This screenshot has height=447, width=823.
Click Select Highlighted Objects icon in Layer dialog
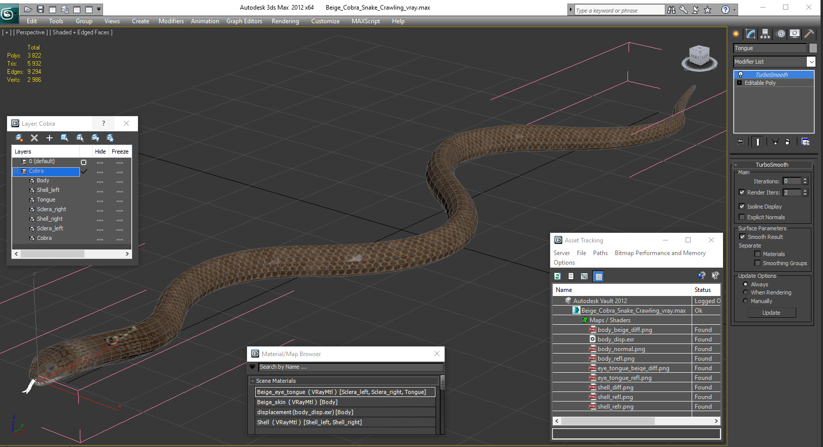[65, 138]
